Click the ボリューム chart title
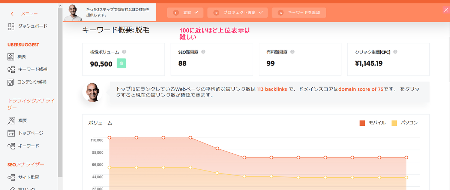 pos(100,123)
